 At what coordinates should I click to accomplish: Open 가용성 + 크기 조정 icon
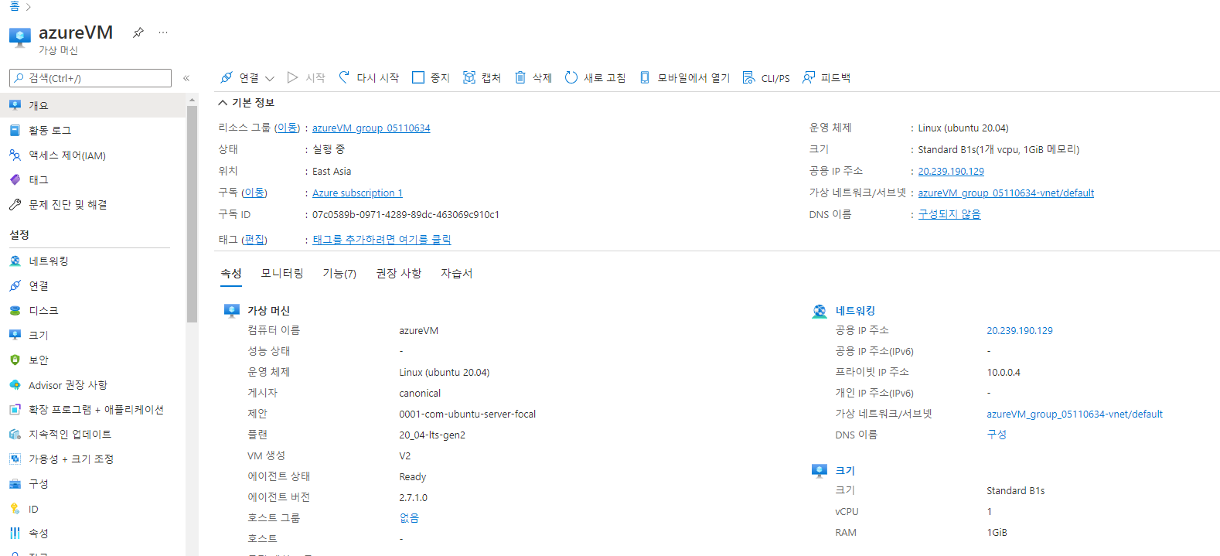coord(15,459)
